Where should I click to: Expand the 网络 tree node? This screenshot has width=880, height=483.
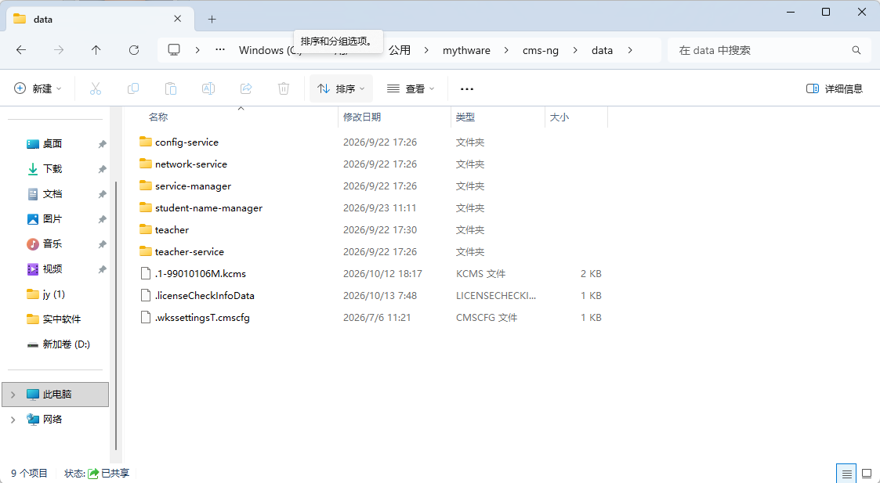(x=13, y=419)
